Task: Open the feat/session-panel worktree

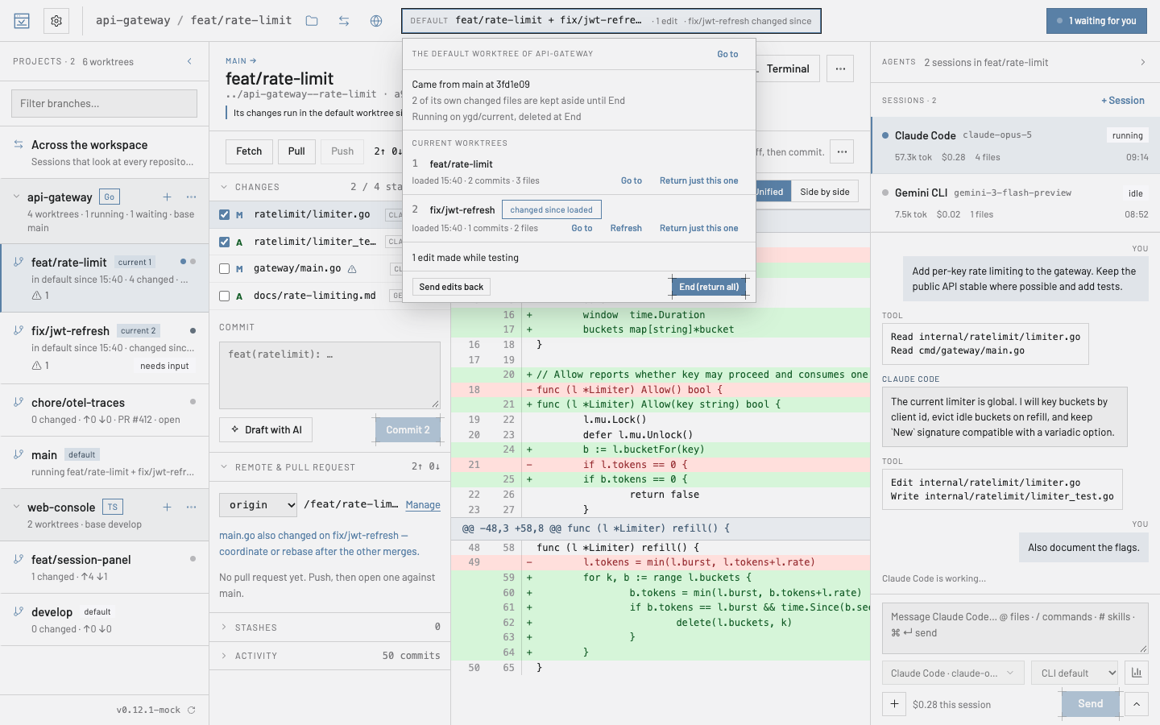Action: point(105,567)
